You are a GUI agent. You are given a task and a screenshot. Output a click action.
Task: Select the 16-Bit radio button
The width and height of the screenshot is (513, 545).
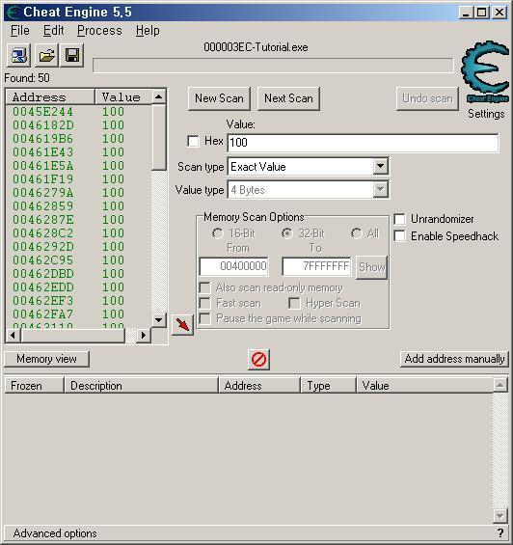[218, 233]
